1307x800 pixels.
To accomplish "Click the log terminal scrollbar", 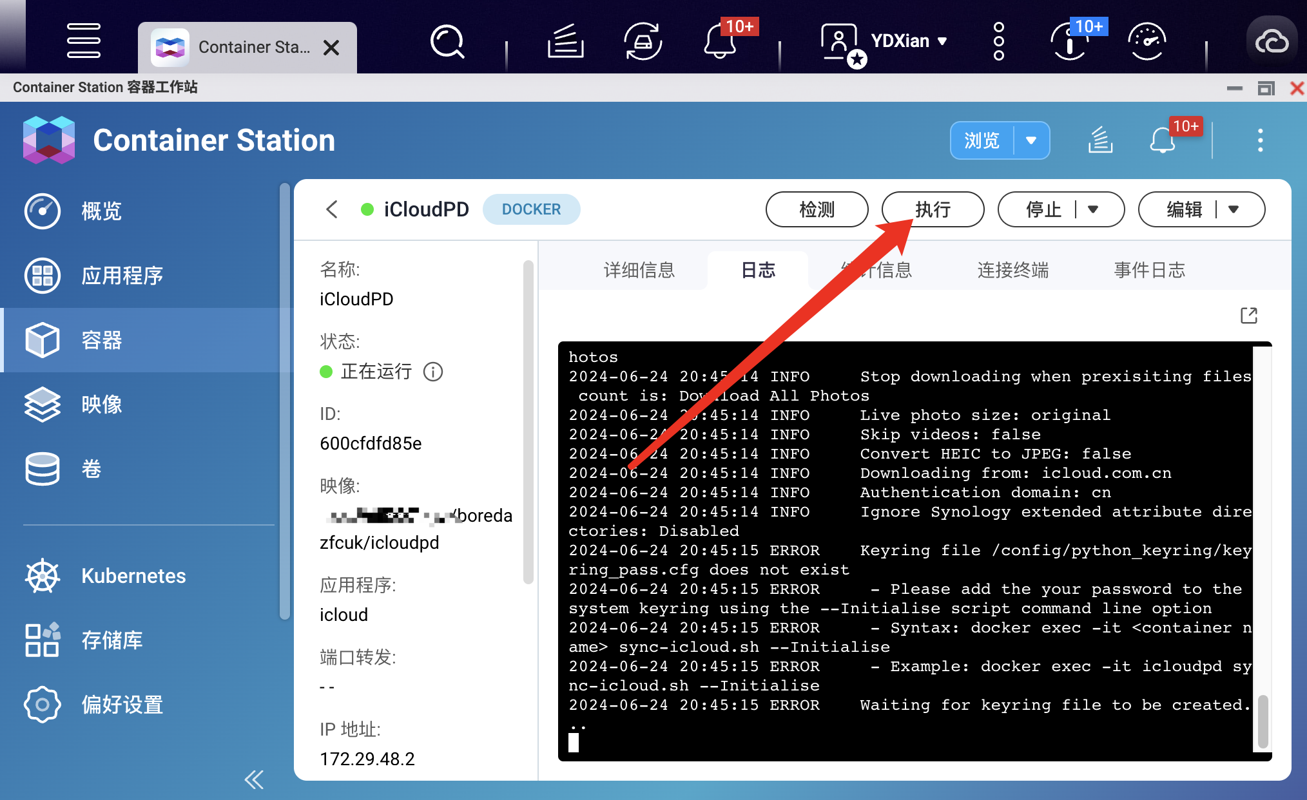I will 1263,721.
